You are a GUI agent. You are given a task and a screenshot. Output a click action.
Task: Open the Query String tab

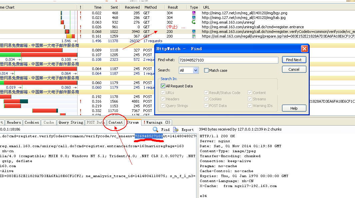[x=71, y=122]
